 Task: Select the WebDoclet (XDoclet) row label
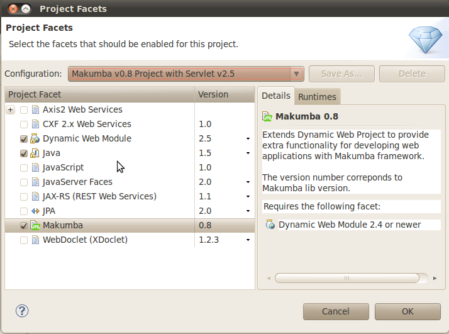click(x=85, y=240)
